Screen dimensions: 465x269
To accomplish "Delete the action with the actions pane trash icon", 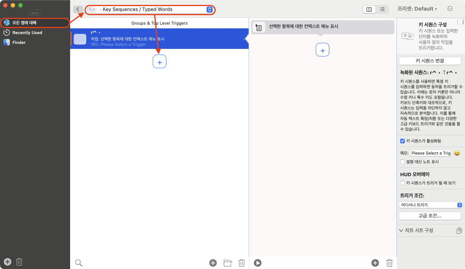I will [389, 263].
